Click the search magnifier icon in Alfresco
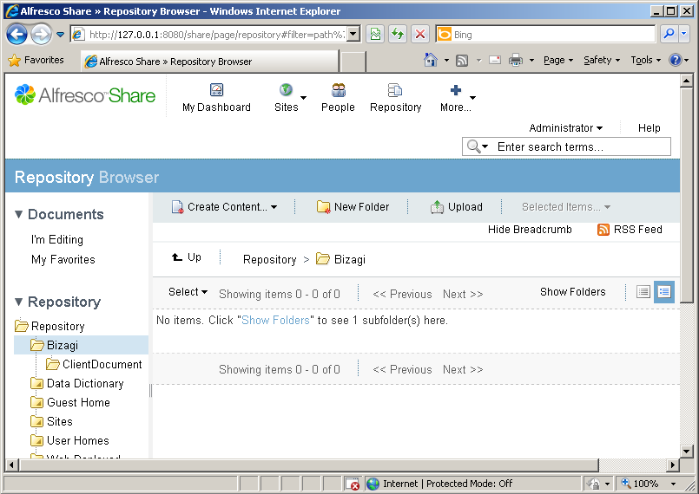Screen dimensions: 699x494 coord(473,146)
